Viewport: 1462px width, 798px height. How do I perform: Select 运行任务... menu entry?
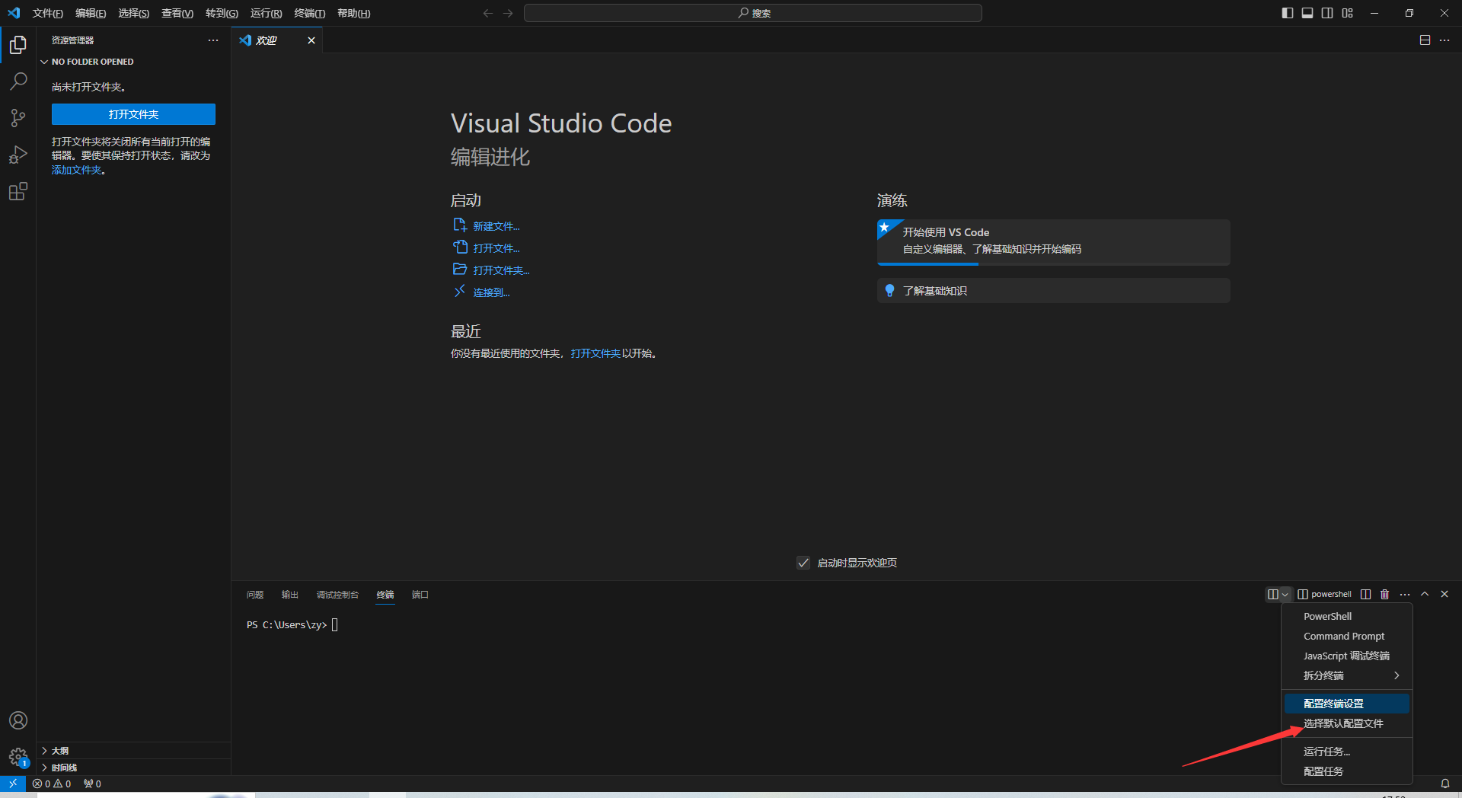click(1346, 752)
